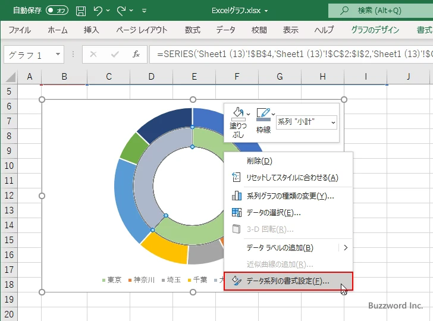Click the 枠線 outline pen icon
The height and width of the screenshot is (321, 433).
click(263, 114)
